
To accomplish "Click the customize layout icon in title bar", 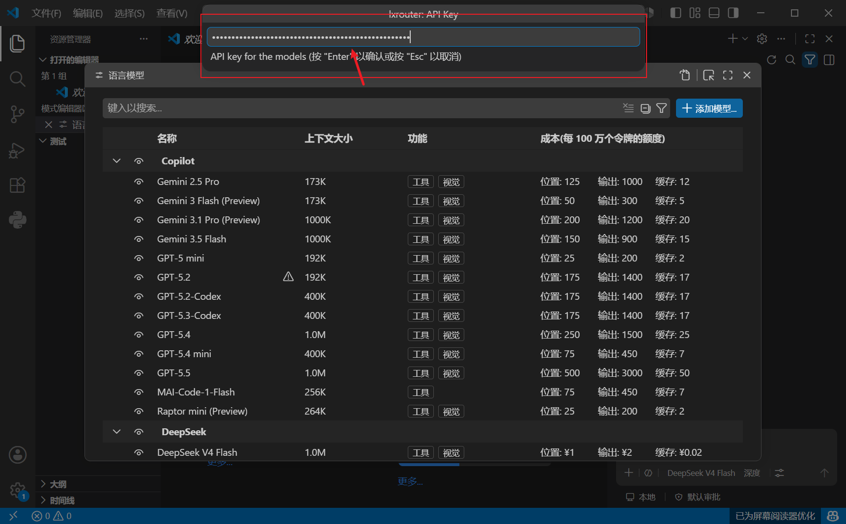I will pos(695,13).
